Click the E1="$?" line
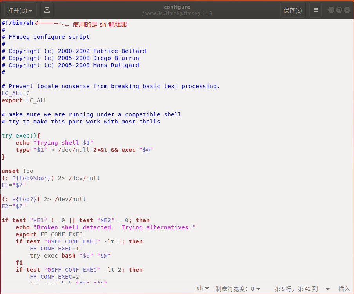 (14, 185)
